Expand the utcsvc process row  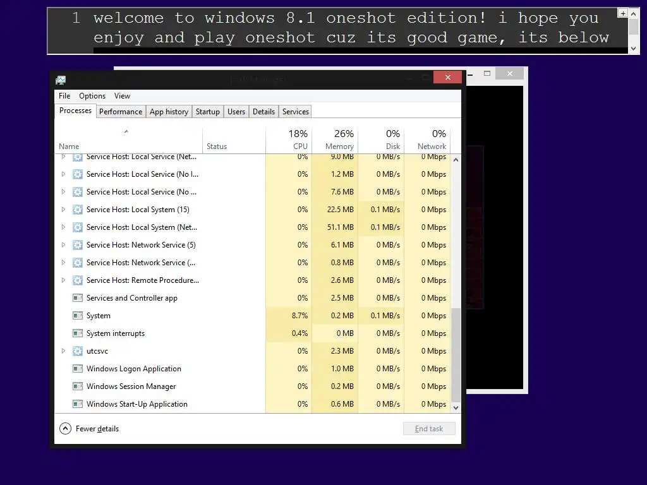63,351
